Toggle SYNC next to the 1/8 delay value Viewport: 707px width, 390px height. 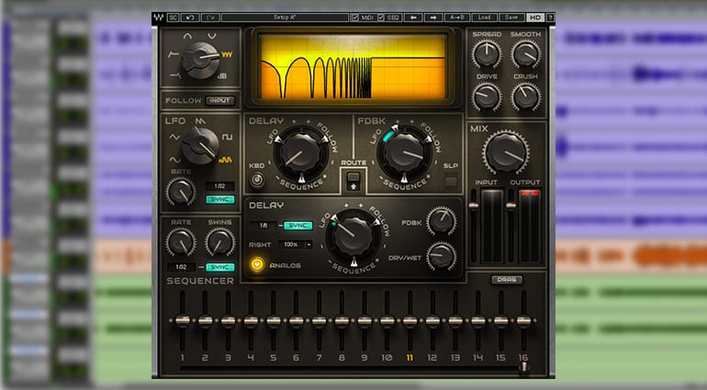(298, 226)
